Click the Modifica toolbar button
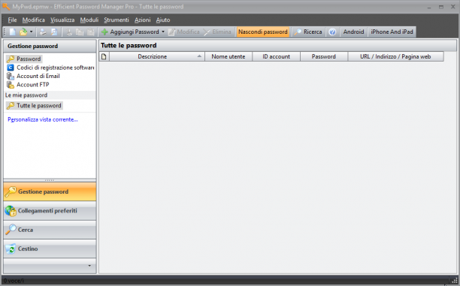The height and width of the screenshot is (286, 460). click(184, 32)
